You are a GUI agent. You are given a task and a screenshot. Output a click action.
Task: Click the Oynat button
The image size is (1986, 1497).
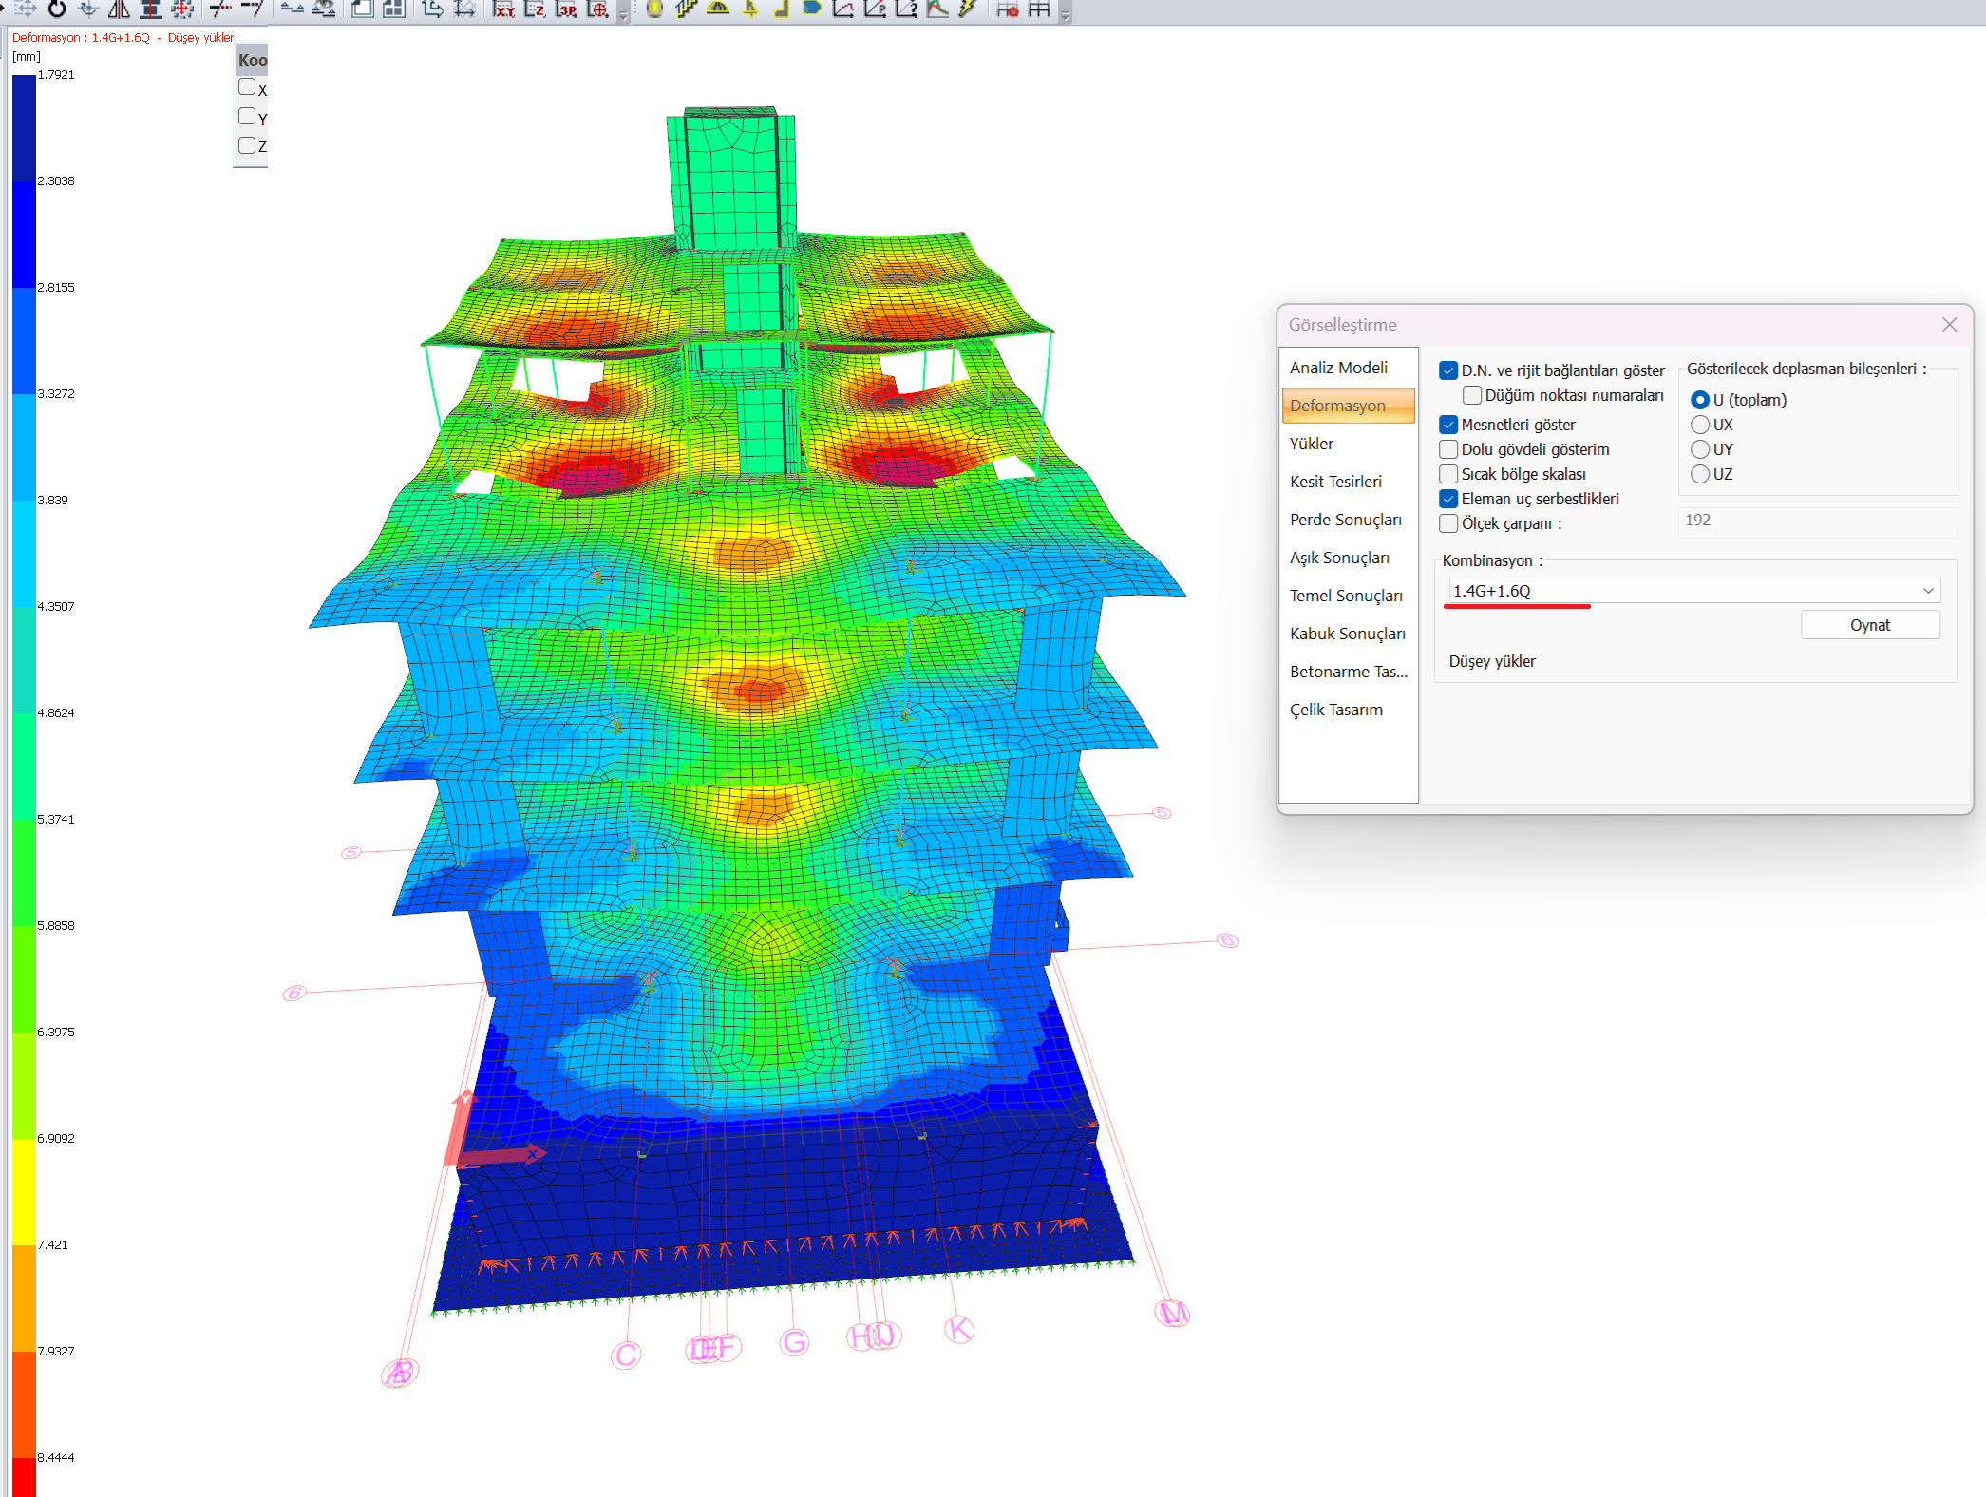click(1870, 625)
